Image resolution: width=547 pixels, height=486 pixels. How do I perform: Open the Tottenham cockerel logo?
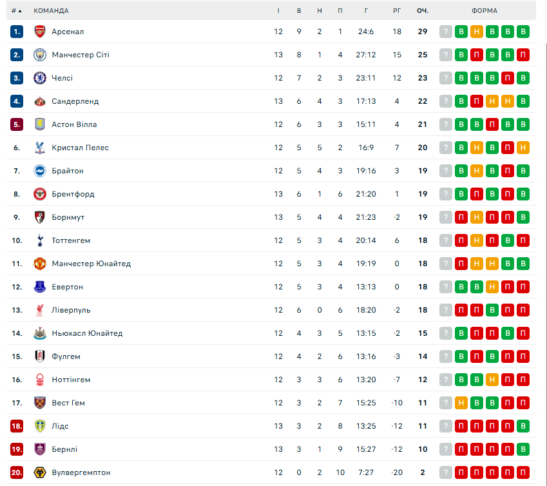40,240
